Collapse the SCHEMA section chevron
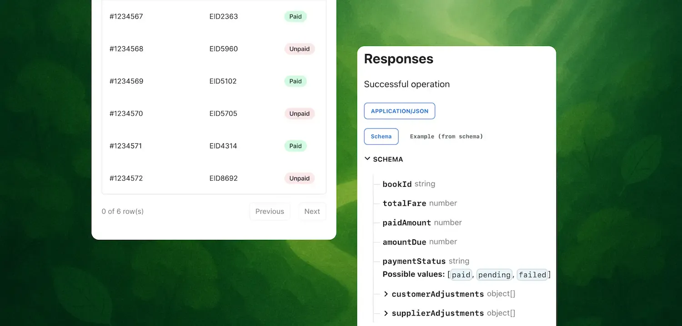Viewport: 682px width, 326px height. click(x=367, y=159)
